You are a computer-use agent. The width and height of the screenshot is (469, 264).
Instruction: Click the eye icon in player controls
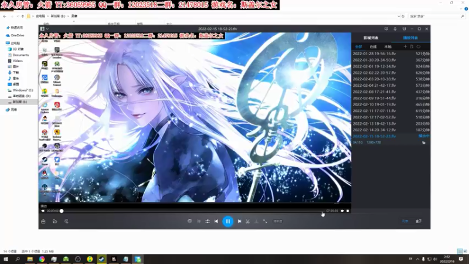[x=189, y=221]
